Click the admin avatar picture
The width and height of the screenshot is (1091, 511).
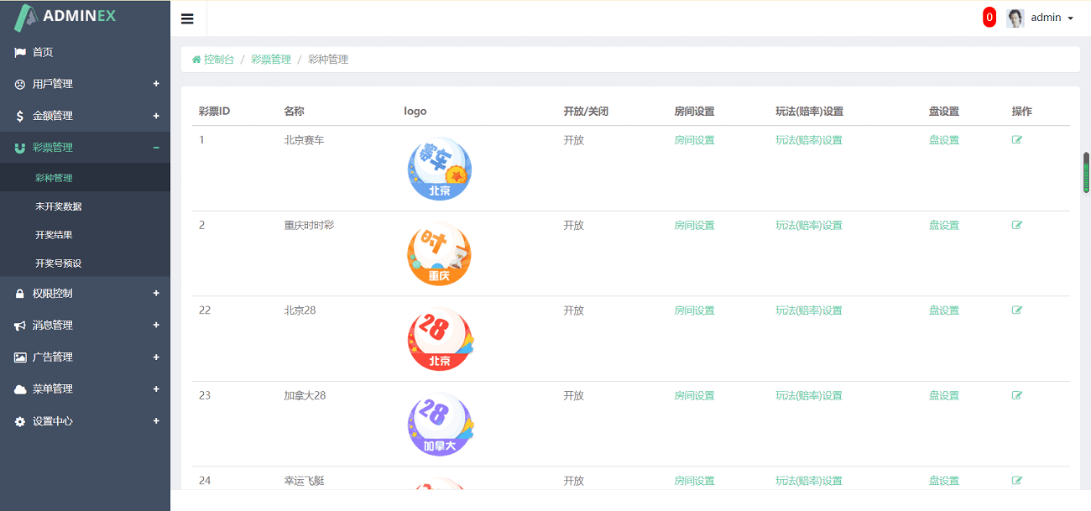point(1015,18)
